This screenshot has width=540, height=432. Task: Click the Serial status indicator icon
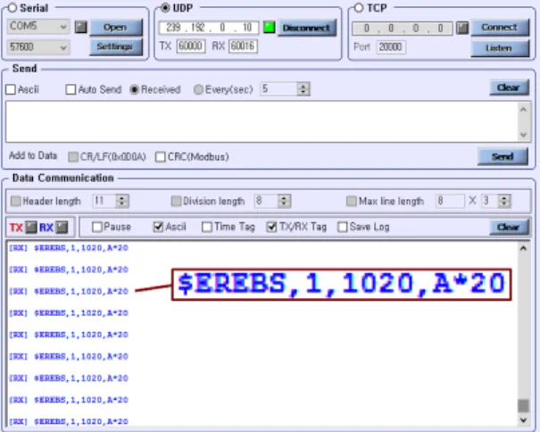click(x=81, y=27)
